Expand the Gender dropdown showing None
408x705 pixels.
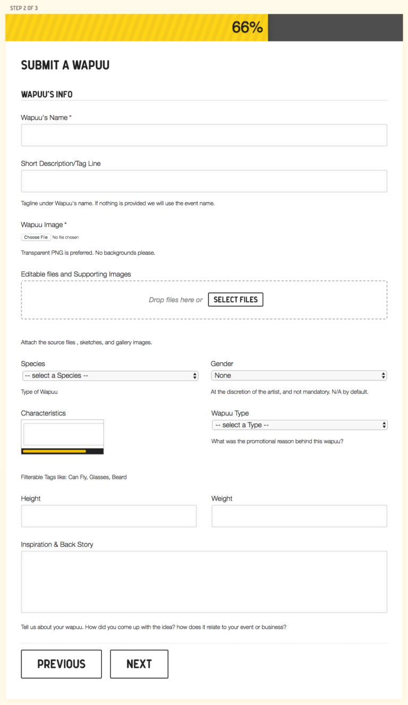(x=299, y=376)
